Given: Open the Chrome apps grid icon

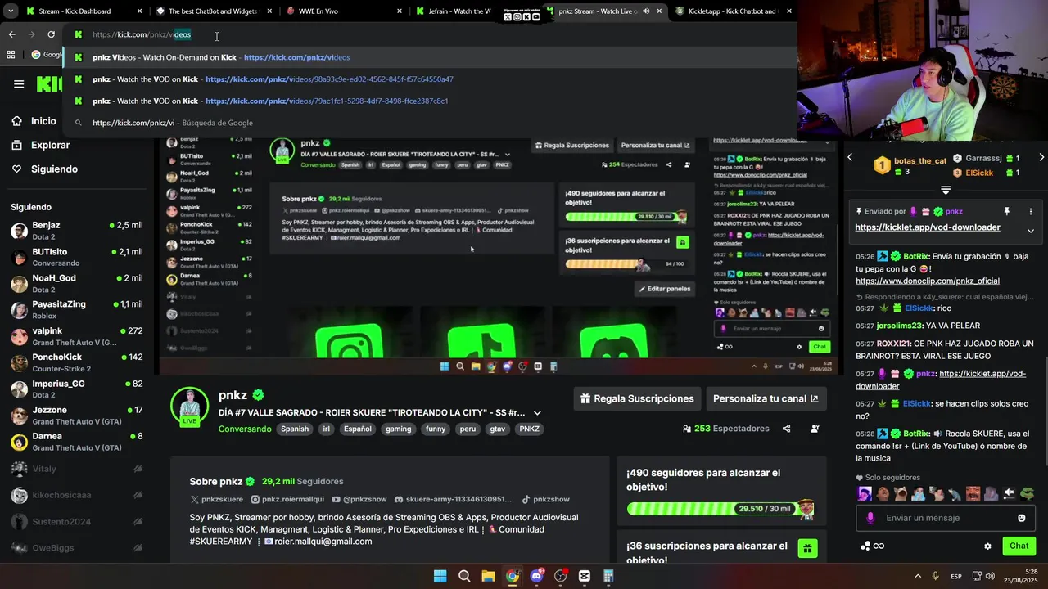Looking at the screenshot, I should pyautogui.click(x=11, y=55).
